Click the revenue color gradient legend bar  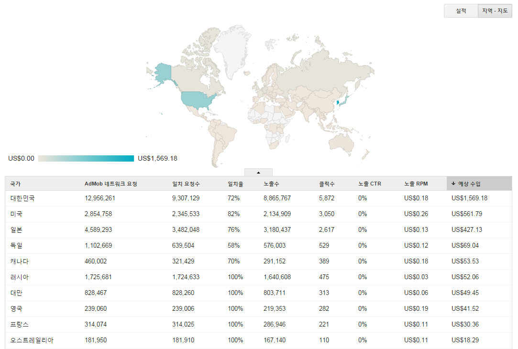point(86,159)
